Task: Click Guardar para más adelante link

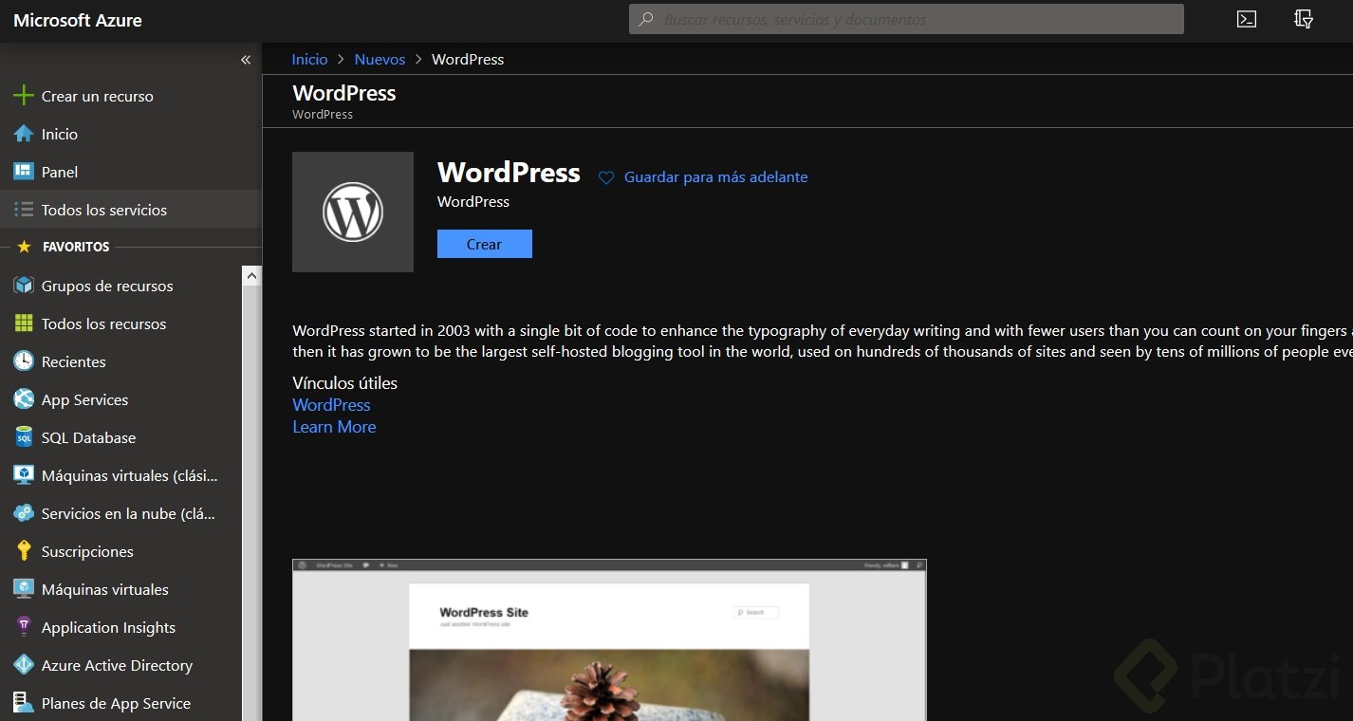Action: coord(716,177)
